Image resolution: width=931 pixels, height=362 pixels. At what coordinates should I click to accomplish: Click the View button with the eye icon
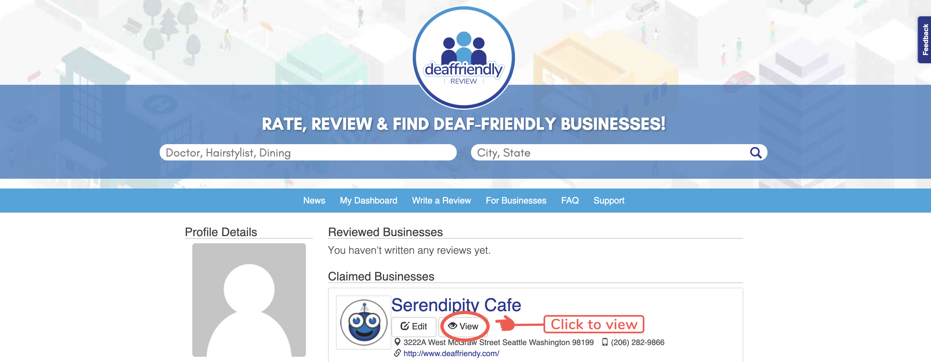[x=463, y=326]
